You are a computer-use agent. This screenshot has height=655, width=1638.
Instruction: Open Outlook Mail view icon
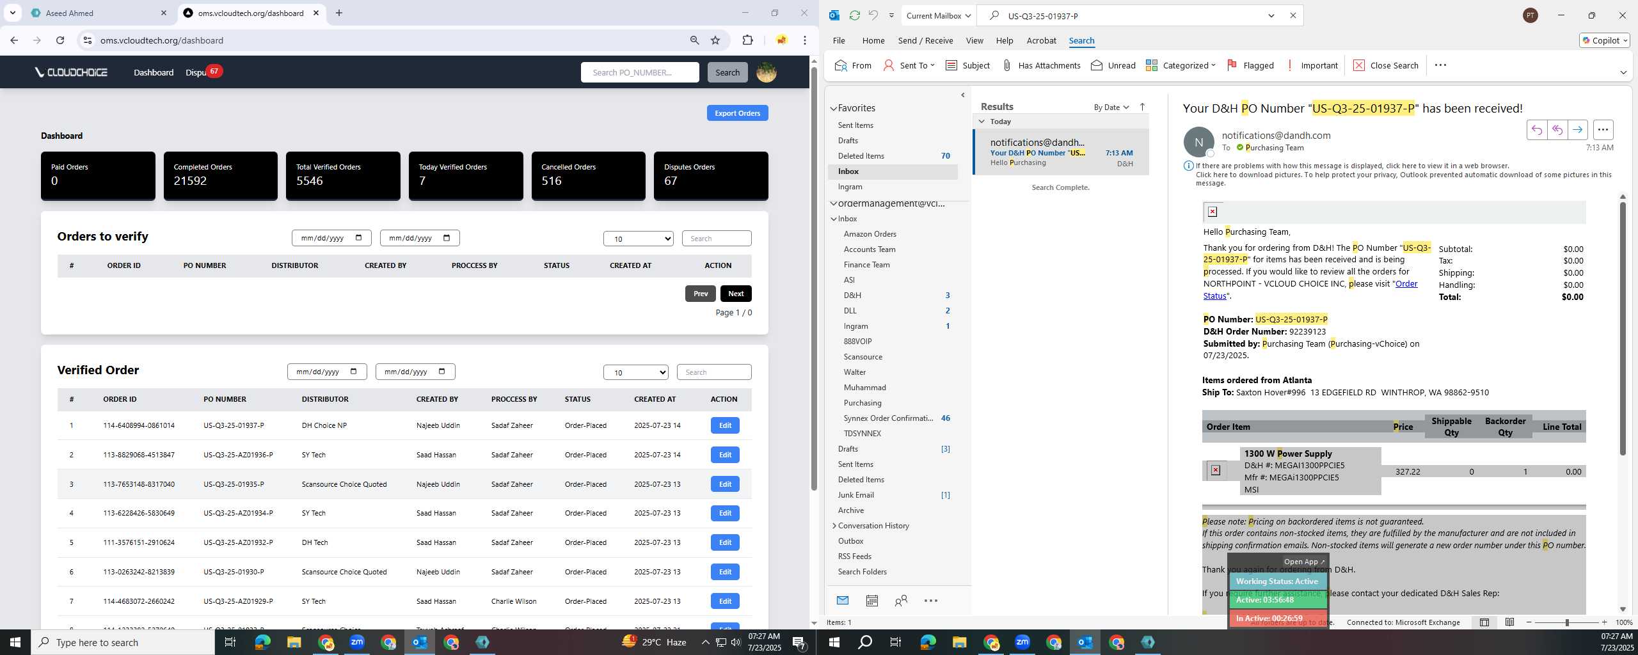[843, 601]
